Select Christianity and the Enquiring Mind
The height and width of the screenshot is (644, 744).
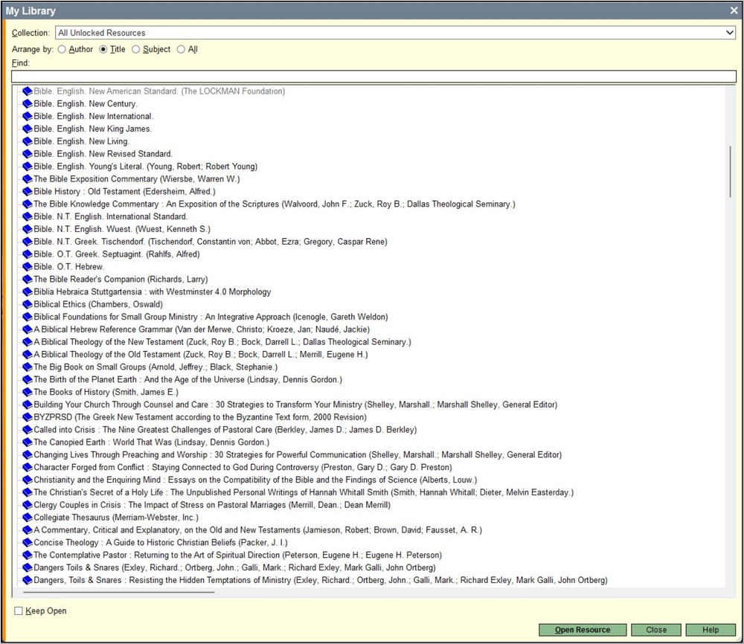point(255,480)
